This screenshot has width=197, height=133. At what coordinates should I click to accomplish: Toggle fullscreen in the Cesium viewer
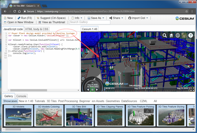click(192, 89)
